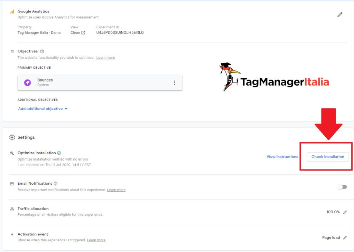Follow the Objectives Learn more link
Screen dimensions: 354x252
pos(106,58)
